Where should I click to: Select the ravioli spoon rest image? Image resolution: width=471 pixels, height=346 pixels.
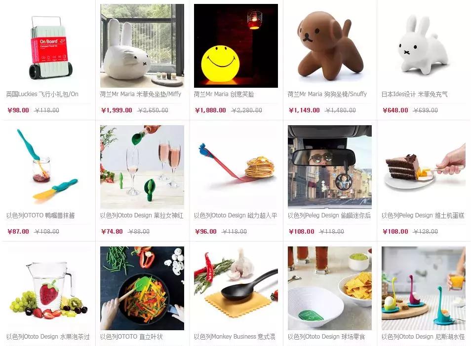[x=236, y=288]
